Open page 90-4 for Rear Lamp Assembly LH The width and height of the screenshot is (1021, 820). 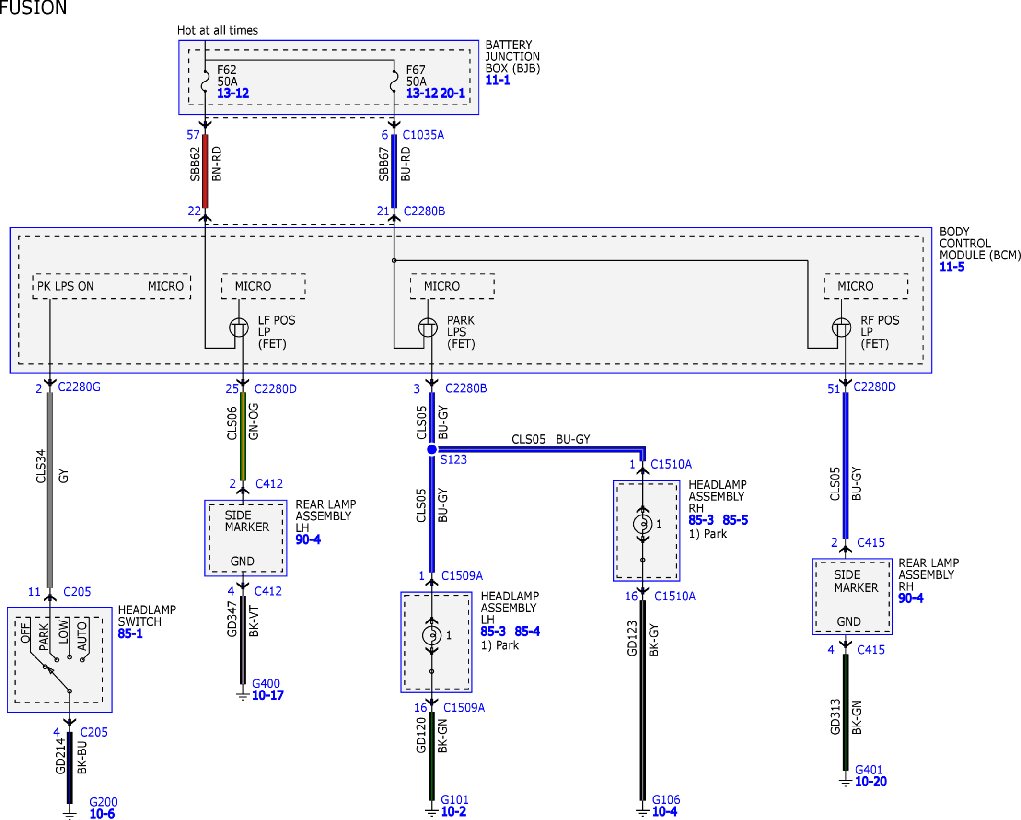(308, 539)
